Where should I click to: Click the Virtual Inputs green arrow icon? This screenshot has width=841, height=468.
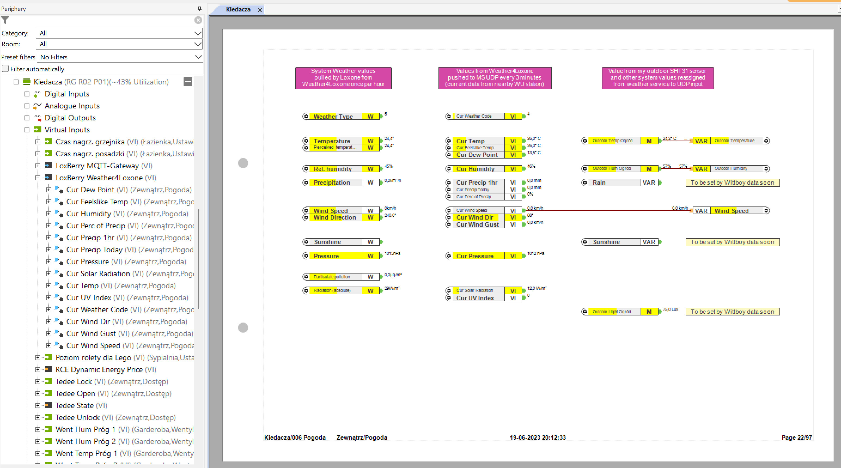(x=38, y=130)
